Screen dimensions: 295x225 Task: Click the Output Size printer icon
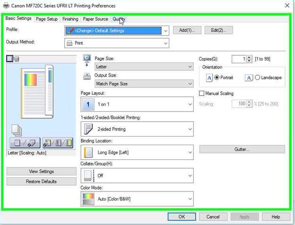click(87, 76)
